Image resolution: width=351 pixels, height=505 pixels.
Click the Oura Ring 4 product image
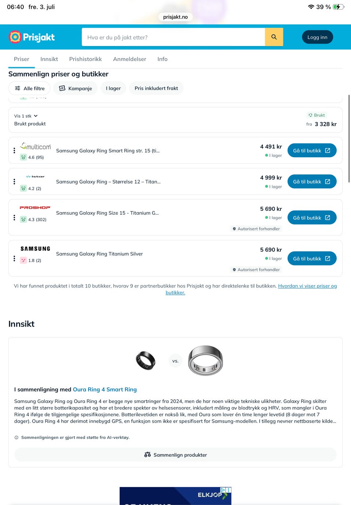(205, 361)
